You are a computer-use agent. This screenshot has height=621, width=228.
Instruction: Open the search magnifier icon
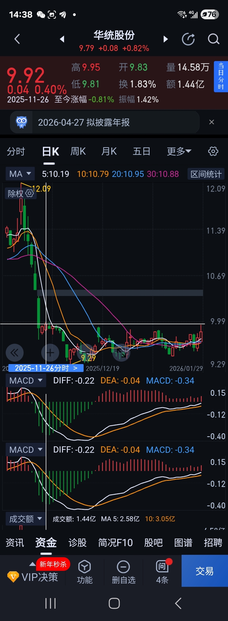click(x=213, y=39)
